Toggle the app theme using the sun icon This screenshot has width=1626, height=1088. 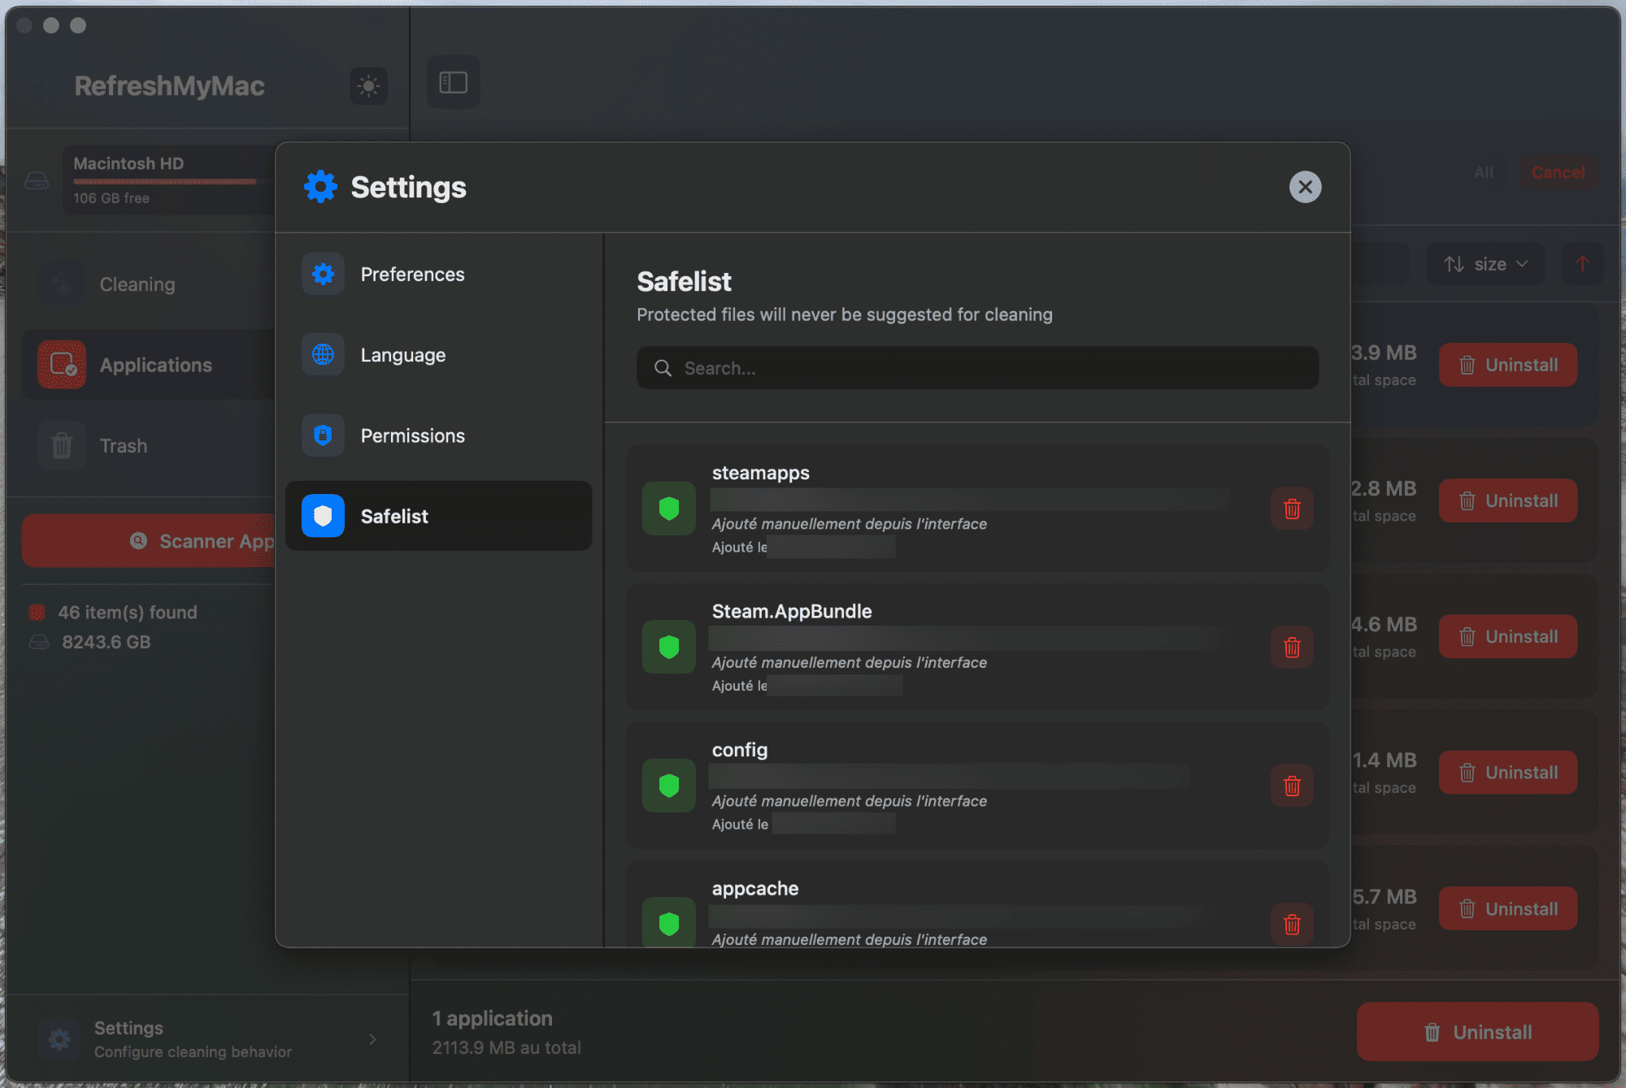[368, 86]
